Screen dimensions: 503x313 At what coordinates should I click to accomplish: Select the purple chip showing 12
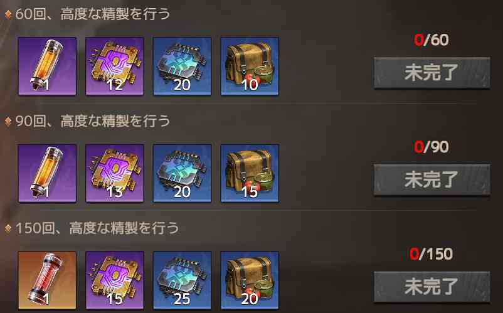point(115,66)
